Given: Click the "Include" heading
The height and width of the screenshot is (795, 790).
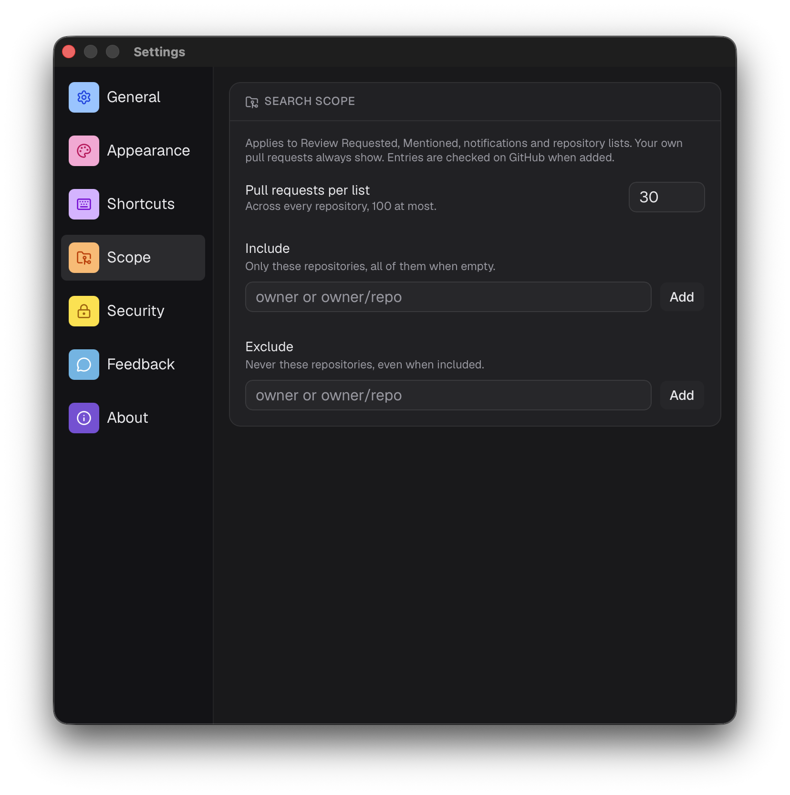Looking at the screenshot, I should 267,248.
